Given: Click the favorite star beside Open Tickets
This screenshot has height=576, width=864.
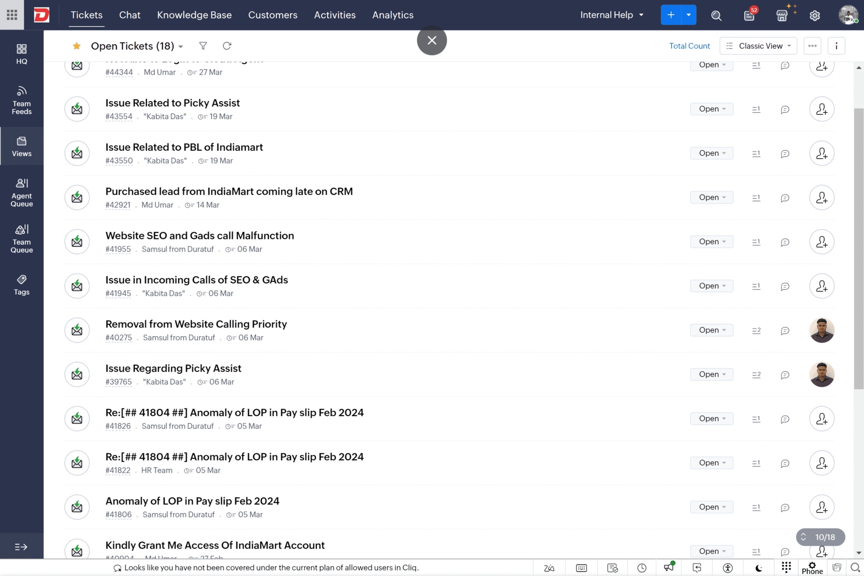Looking at the screenshot, I should point(77,46).
